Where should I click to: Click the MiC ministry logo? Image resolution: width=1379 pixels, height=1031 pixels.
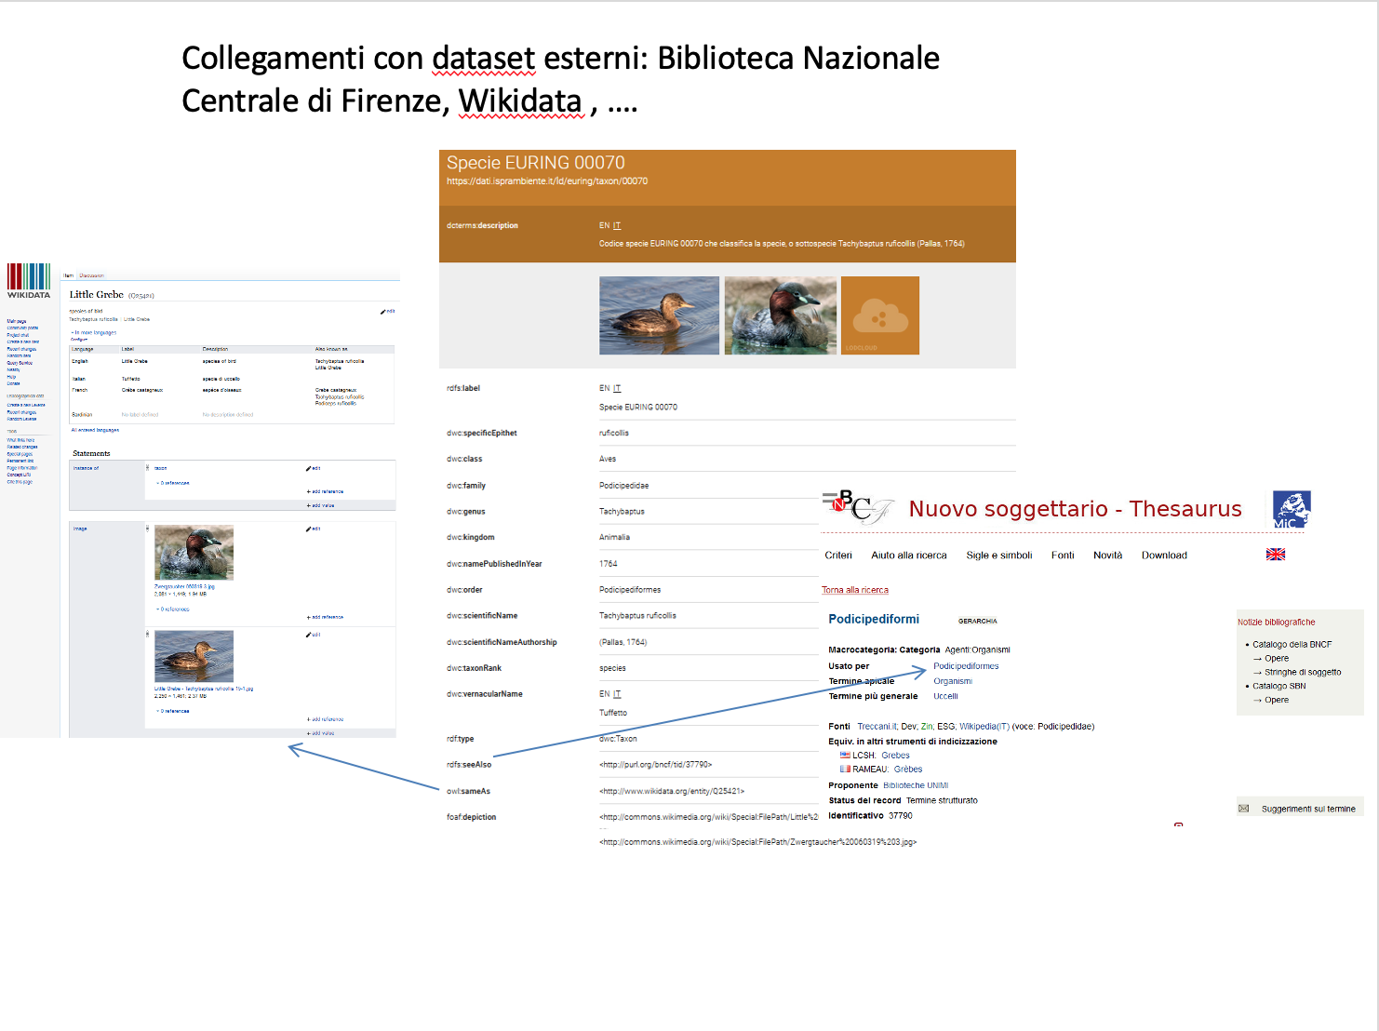tap(1291, 509)
